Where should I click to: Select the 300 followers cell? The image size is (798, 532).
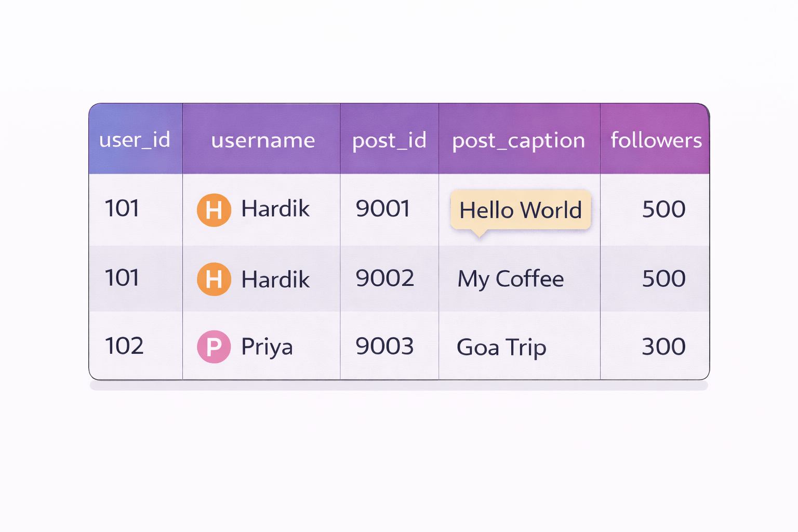pyautogui.click(x=663, y=347)
